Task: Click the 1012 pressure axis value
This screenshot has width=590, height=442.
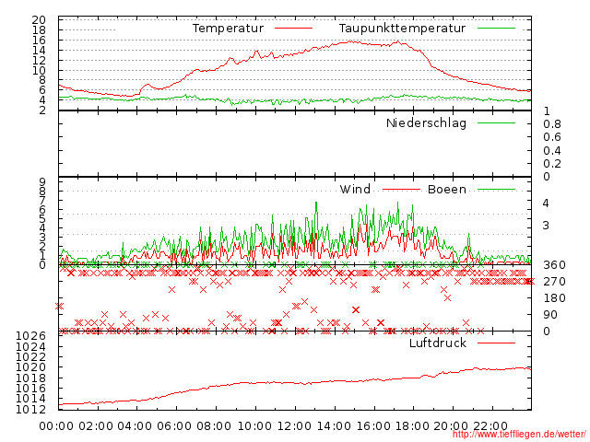Action: (x=30, y=409)
